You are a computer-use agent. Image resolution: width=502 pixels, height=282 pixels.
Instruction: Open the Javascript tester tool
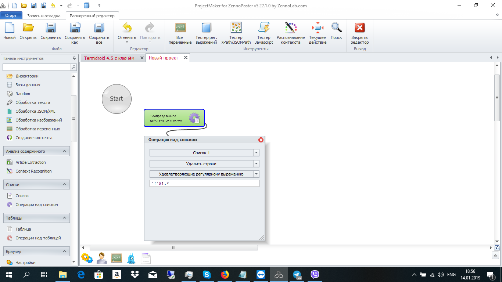(264, 33)
